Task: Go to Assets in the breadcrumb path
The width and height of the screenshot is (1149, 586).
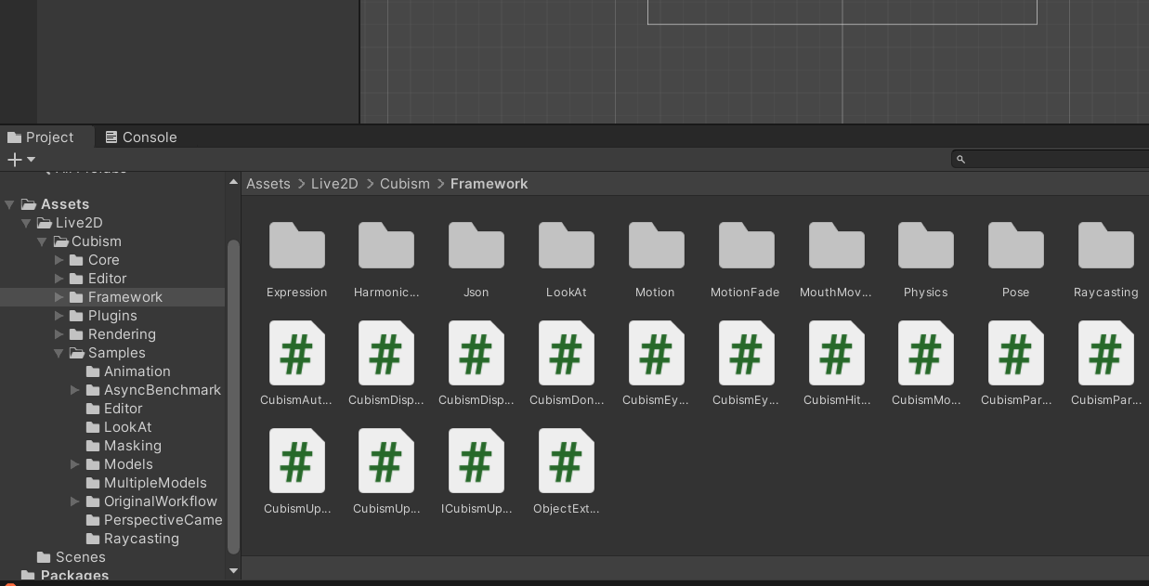Action: click(x=268, y=184)
